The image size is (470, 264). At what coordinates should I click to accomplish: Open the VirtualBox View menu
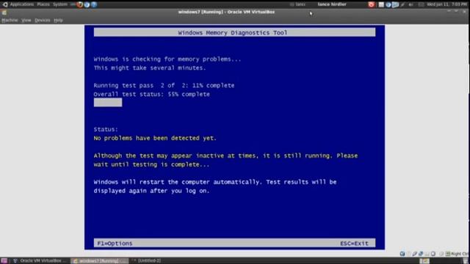26,20
